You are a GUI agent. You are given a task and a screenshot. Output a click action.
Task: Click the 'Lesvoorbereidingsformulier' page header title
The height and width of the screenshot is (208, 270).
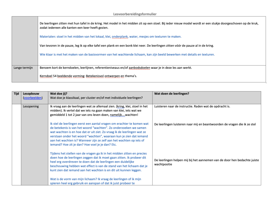(x=135, y=14)
